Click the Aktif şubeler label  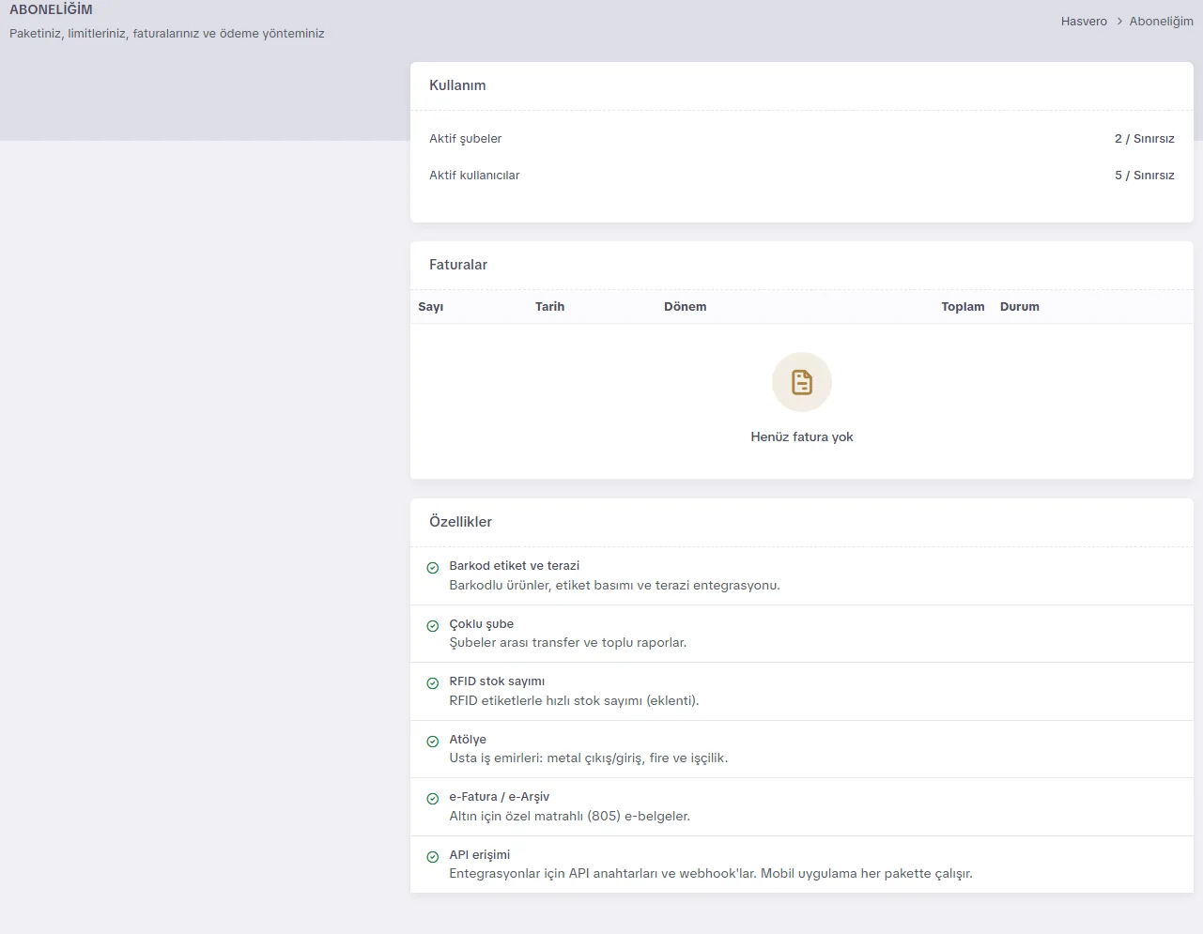[x=466, y=139]
